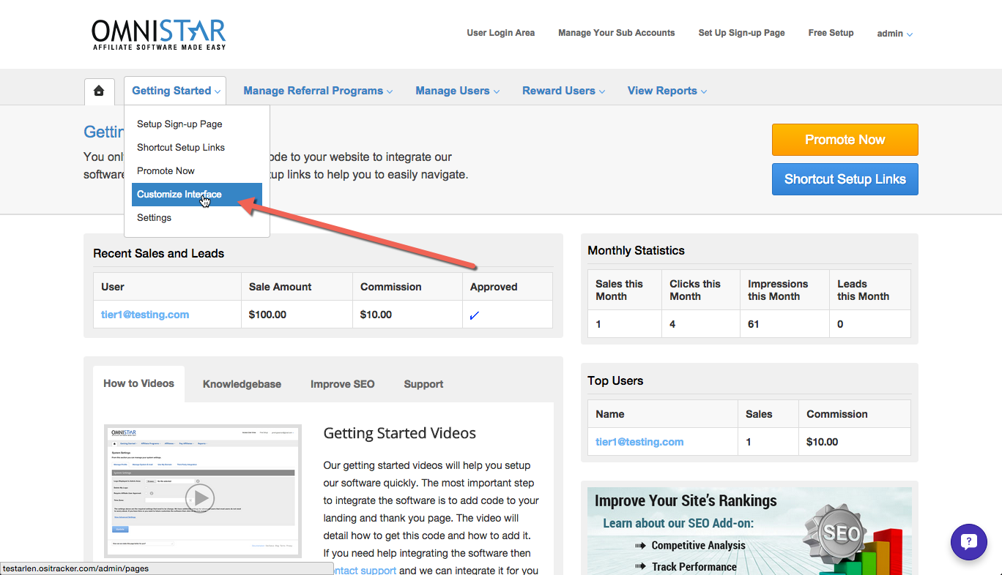Choose Customize Interface menu item
1002x575 pixels.
[197, 195]
